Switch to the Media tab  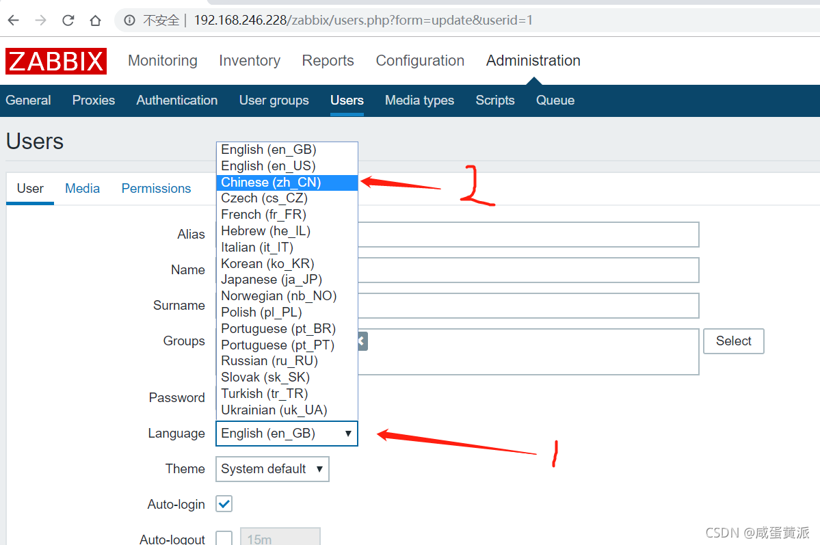pyautogui.click(x=82, y=189)
